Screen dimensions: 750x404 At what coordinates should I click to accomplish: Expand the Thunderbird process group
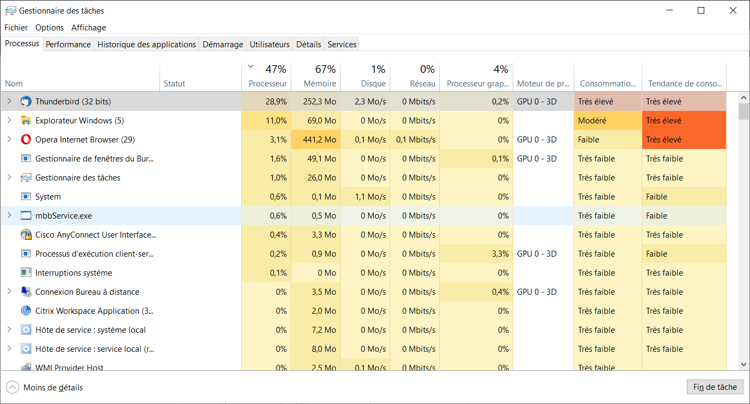coord(9,102)
